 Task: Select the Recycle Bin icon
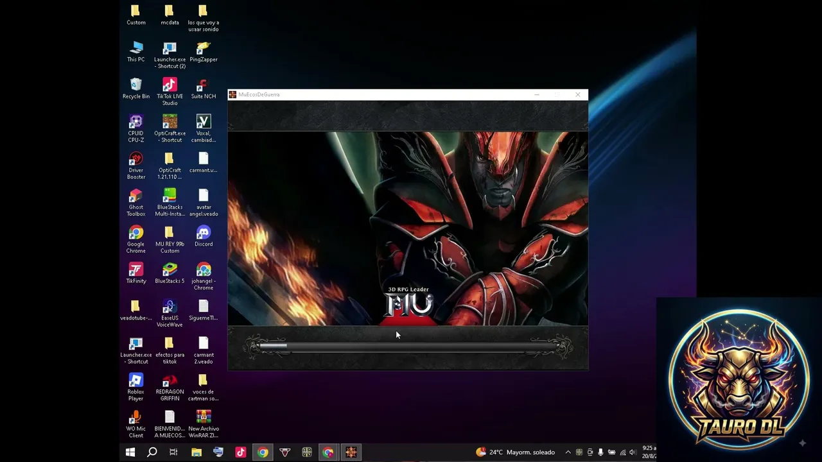point(136,89)
